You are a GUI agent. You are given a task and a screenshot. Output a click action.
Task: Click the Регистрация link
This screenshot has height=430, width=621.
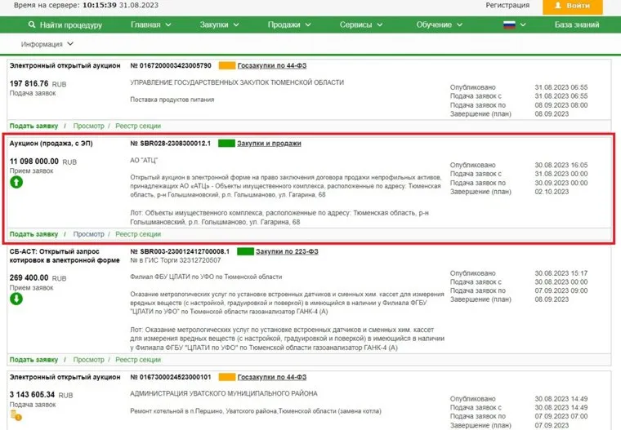coord(507,6)
